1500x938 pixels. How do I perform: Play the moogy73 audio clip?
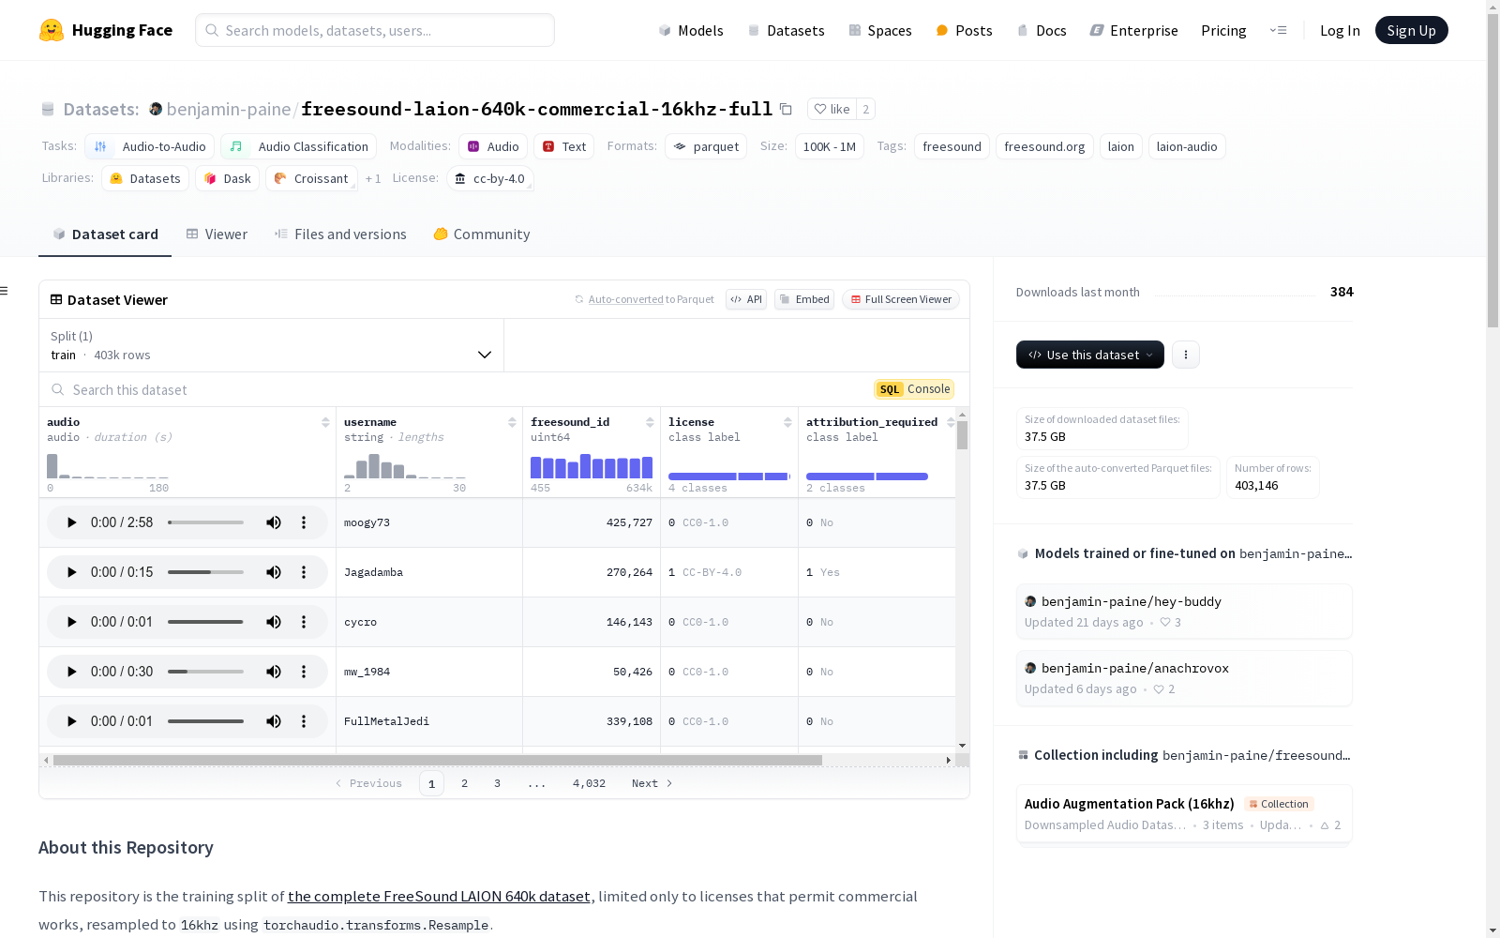pyautogui.click(x=71, y=522)
